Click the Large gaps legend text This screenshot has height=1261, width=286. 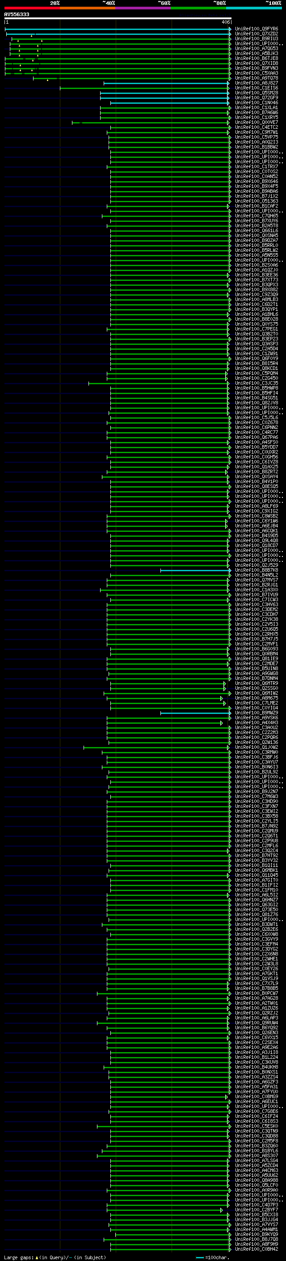[x=54, y=1257]
